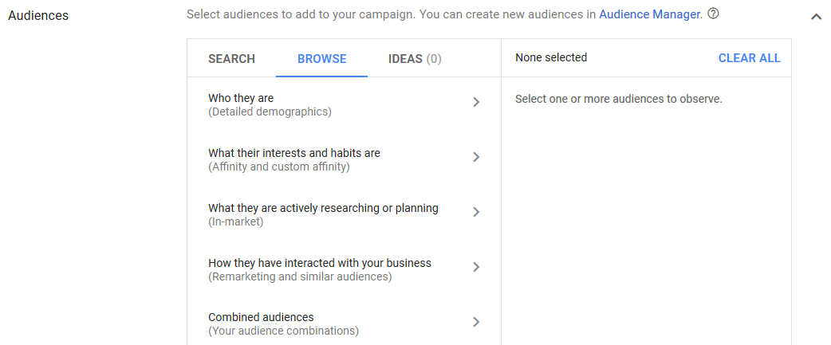Choose 'What their interests and habits are'
Viewport: 831px width, 345px height.
293,153
